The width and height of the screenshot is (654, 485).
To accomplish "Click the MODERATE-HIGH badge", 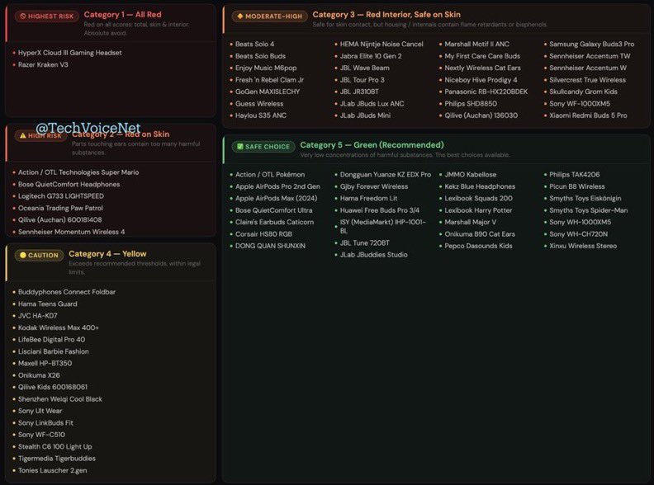I will [x=270, y=16].
